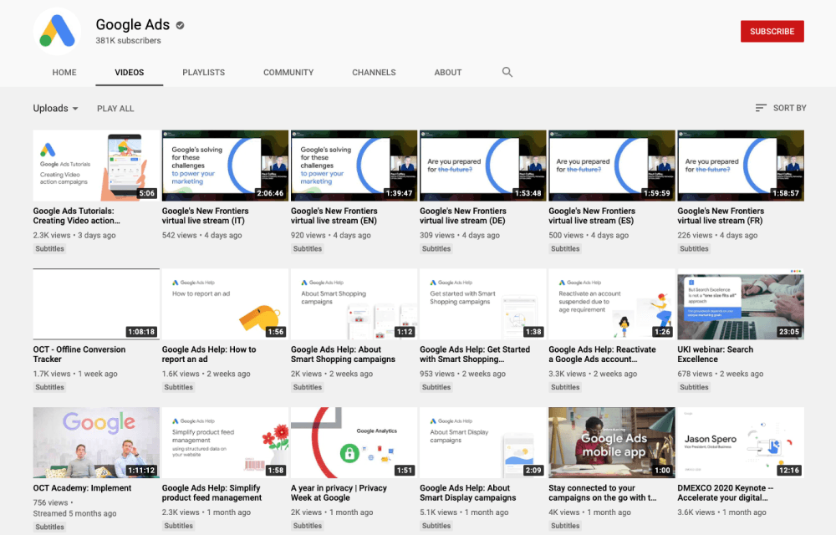Screen dimensions: 836x535
Task: Click the red SUBSCRIBE button
Action: coord(772,32)
